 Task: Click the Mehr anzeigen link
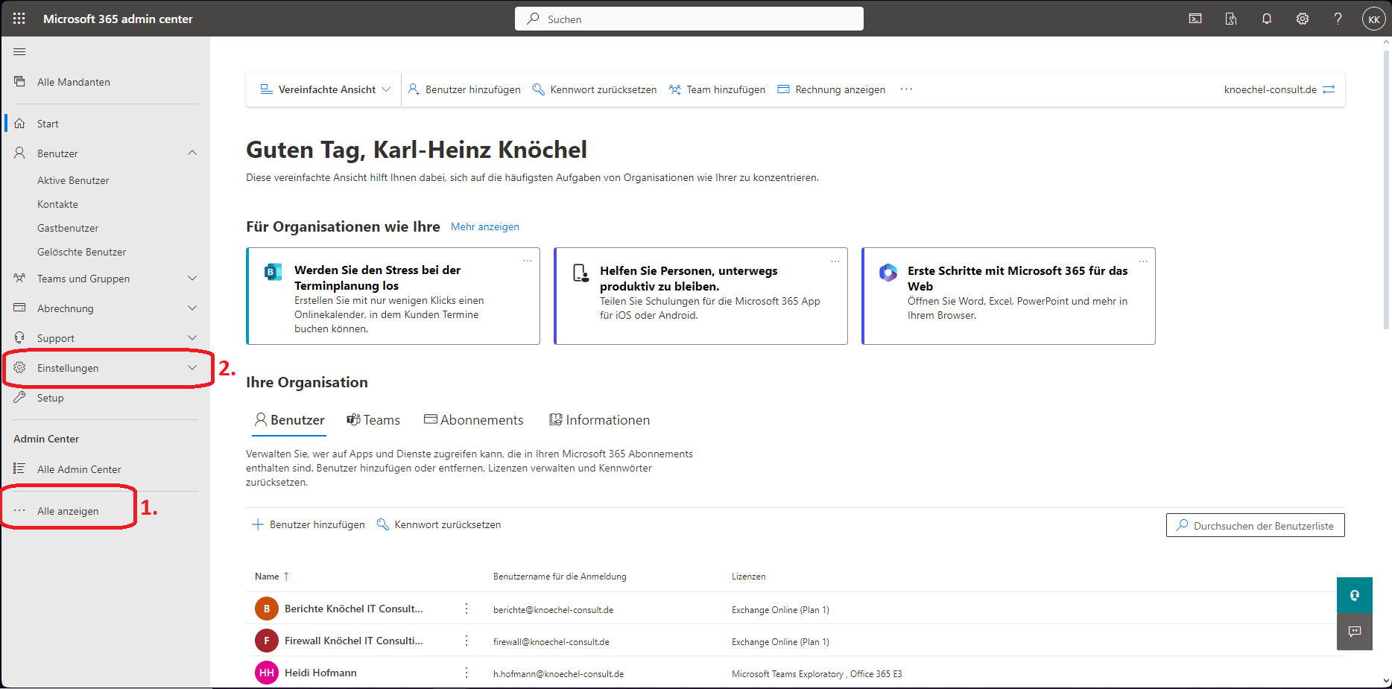[x=484, y=226]
